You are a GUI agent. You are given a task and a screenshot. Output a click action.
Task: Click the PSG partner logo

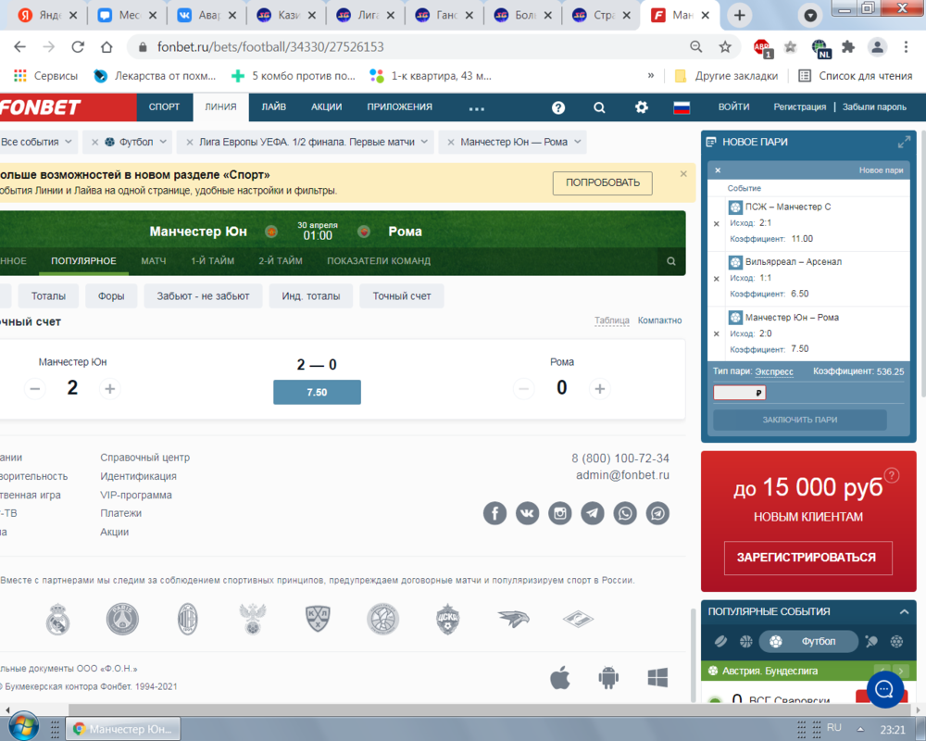122,620
